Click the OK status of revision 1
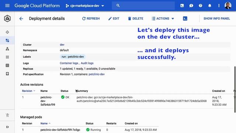 [x=65, y=97]
